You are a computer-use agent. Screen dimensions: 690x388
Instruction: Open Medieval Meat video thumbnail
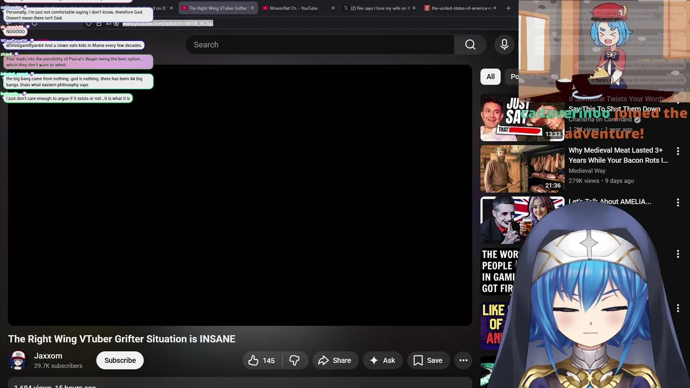522,169
